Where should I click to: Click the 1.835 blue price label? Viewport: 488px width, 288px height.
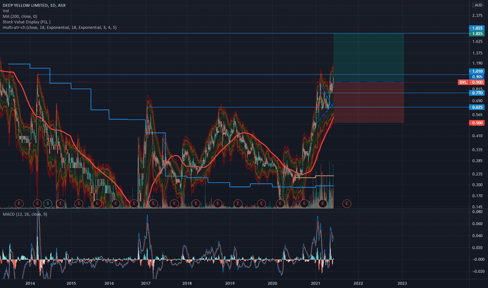476,28
